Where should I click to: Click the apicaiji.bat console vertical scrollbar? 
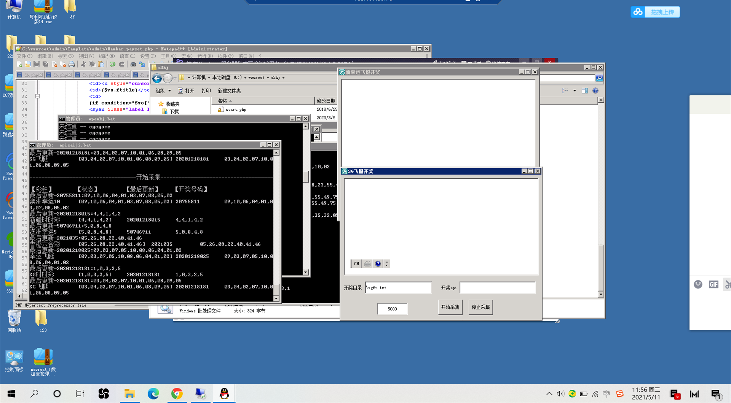(x=276, y=225)
